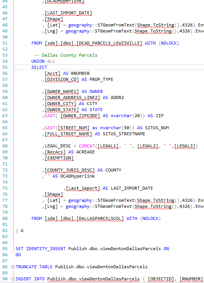Click the [STREET_NUM] column

coord(73,128)
